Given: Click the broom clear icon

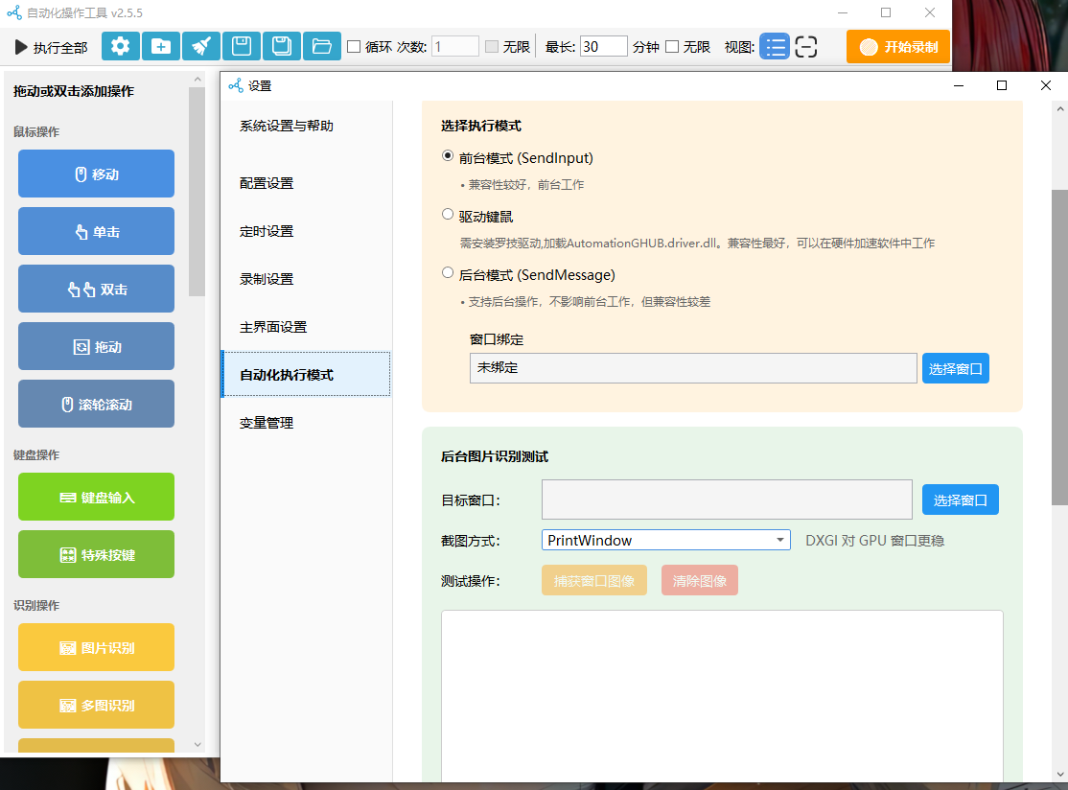Looking at the screenshot, I should click(201, 46).
